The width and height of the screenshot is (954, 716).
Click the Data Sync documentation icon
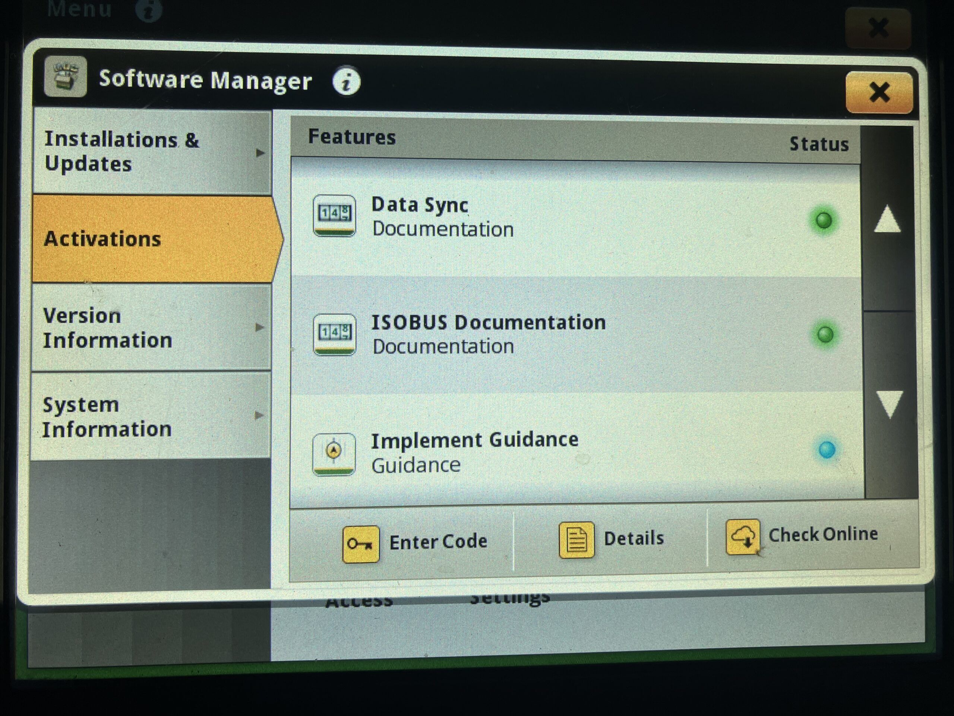334,216
